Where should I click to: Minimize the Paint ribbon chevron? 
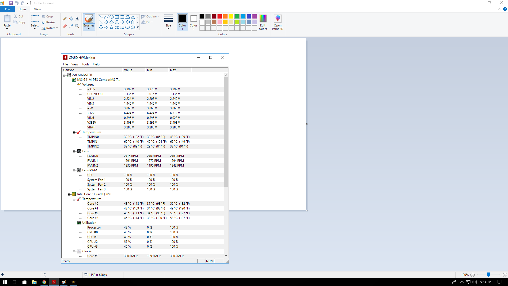(x=499, y=9)
